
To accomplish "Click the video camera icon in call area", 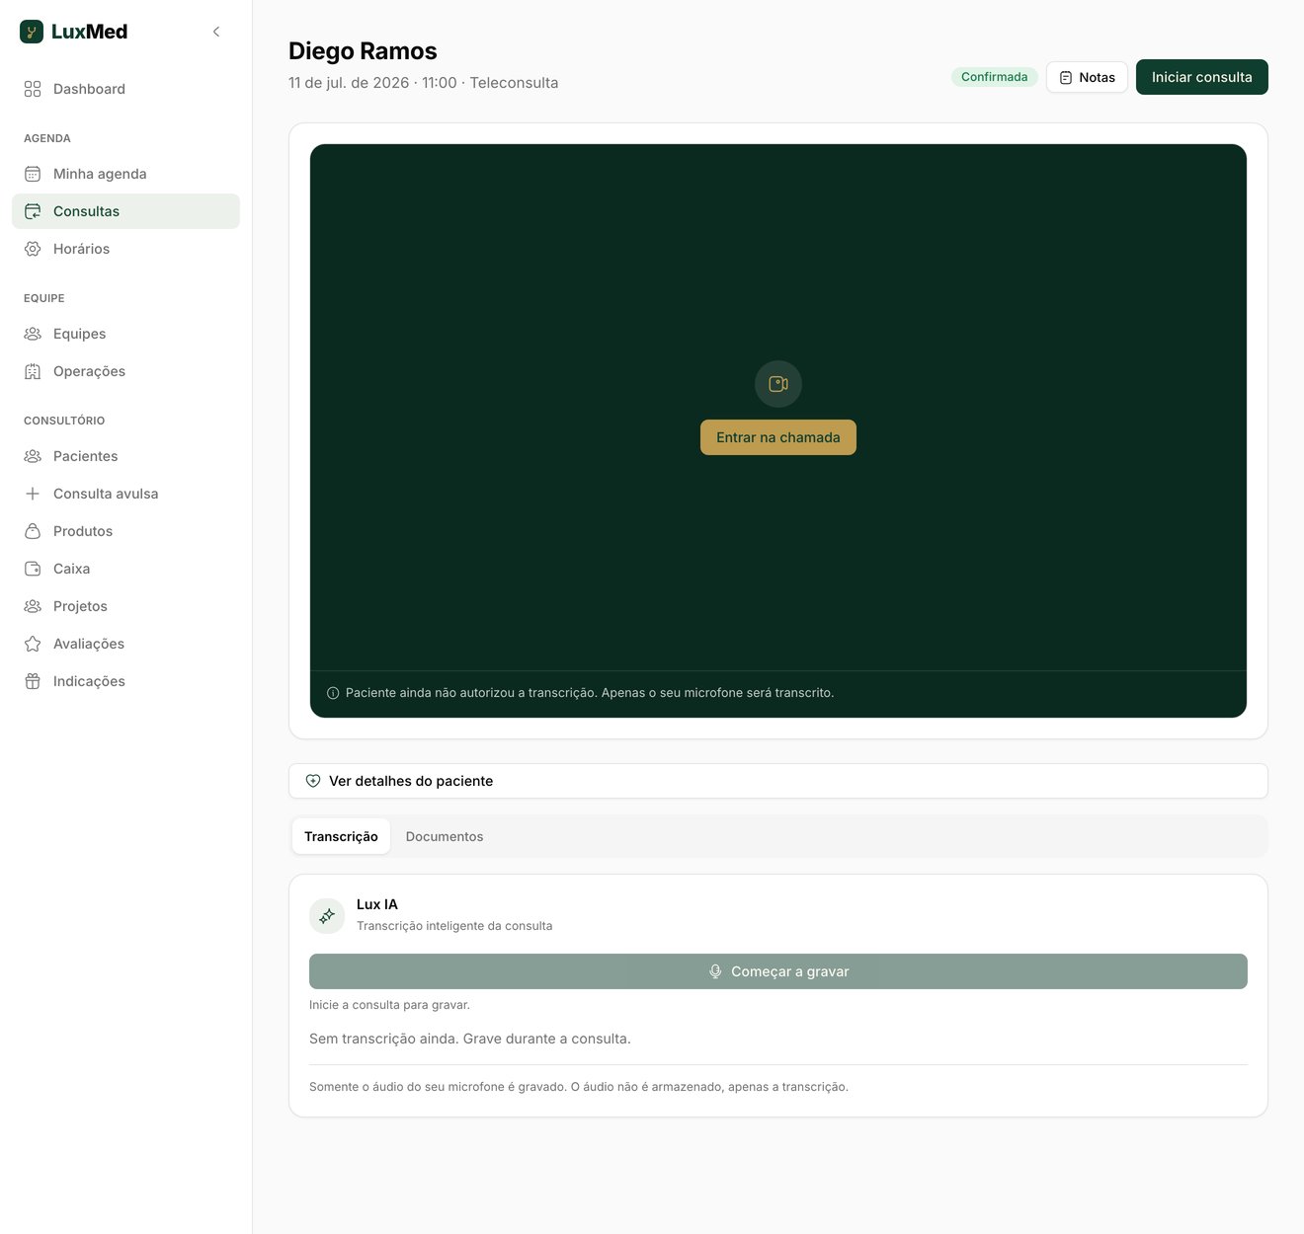I will 778,384.
